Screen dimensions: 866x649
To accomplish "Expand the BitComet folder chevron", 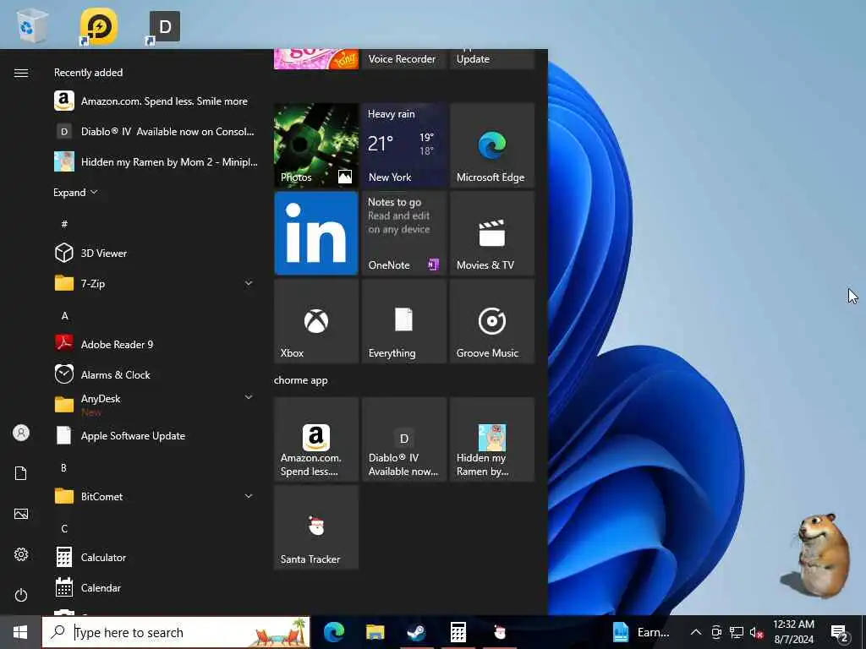I will click(249, 496).
